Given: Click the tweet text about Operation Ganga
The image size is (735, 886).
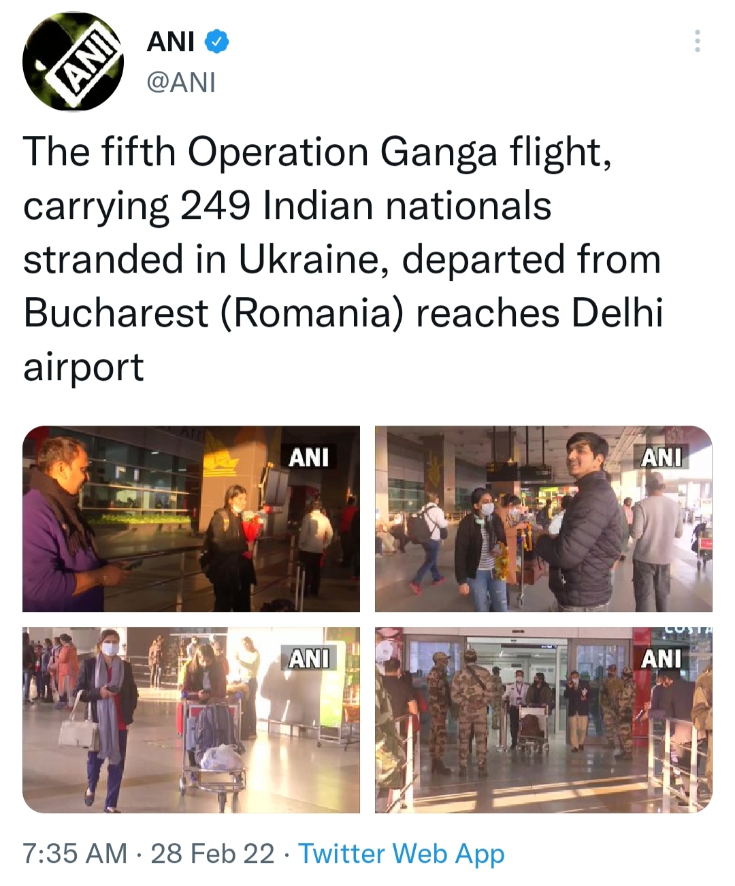Looking at the screenshot, I should [x=344, y=259].
